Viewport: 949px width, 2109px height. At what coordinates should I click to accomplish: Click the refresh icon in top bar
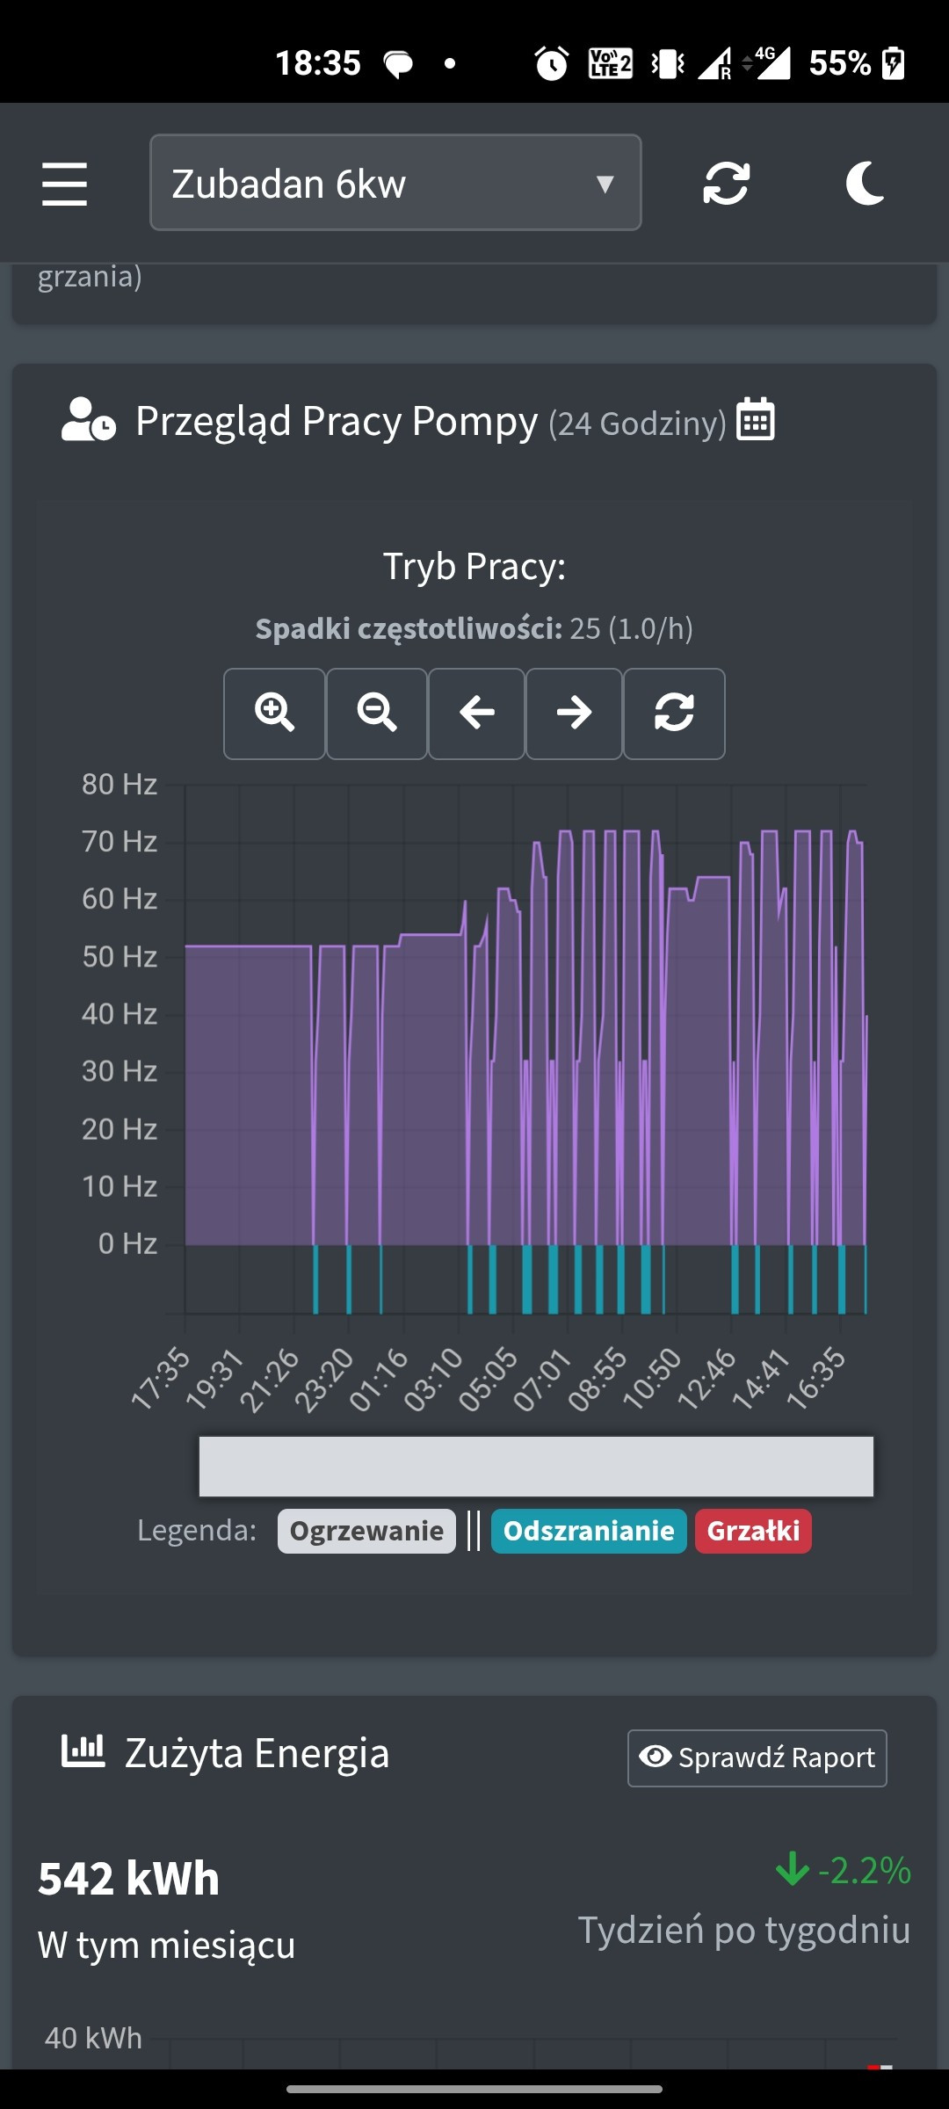726,184
